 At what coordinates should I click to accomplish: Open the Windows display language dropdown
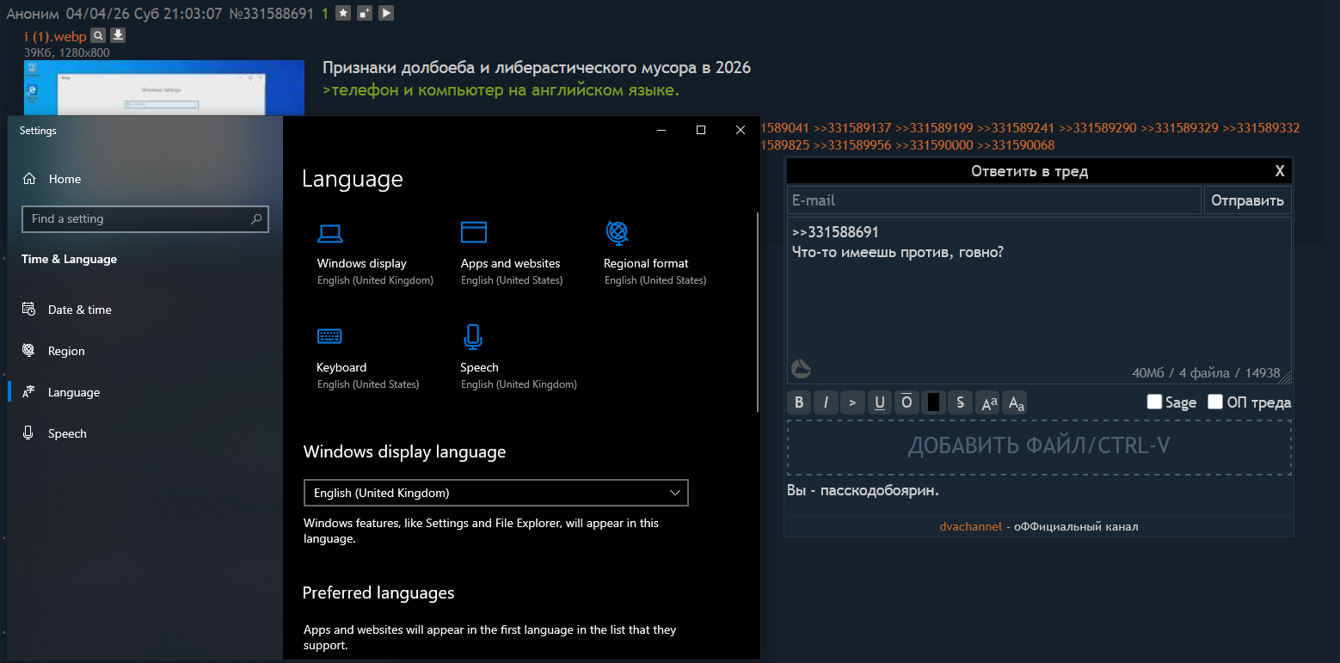(495, 493)
